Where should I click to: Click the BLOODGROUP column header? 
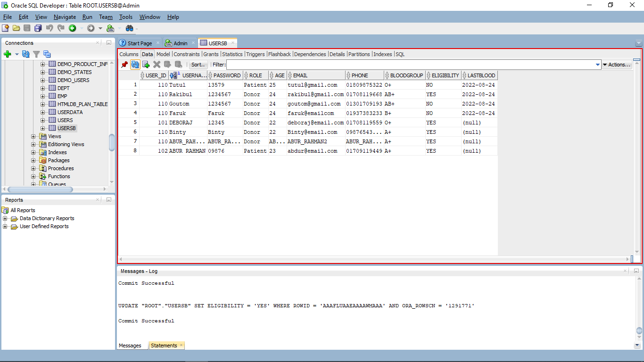(405, 75)
